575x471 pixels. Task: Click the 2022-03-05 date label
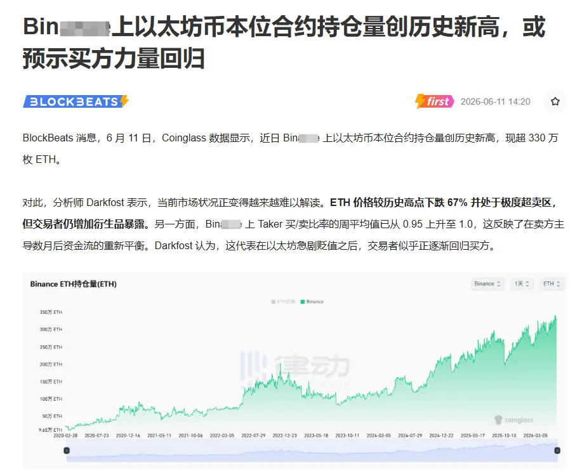(222, 436)
